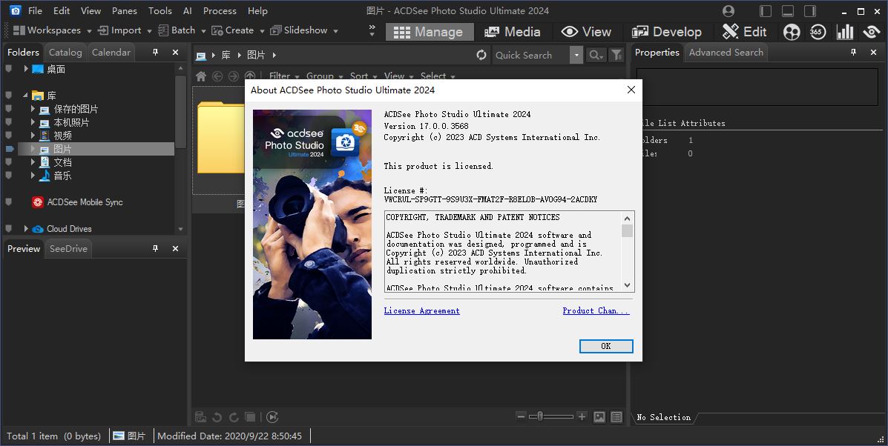Screen dimensions: 888x446
Task: Click the refresh icon beside Quick Search
Action: (481, 55)
